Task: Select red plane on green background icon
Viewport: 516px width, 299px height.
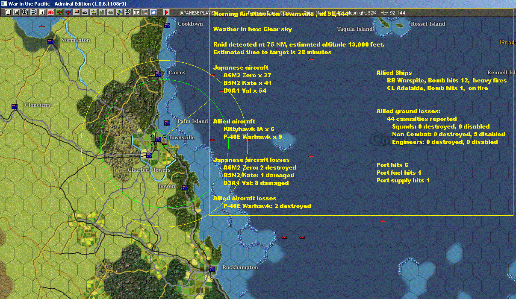Action: pyautogui.click(x=59, y=12)
